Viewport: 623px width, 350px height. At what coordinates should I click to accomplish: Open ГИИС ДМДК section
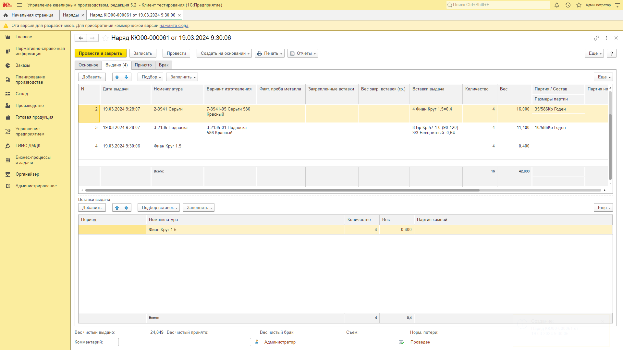pos(28,146)
